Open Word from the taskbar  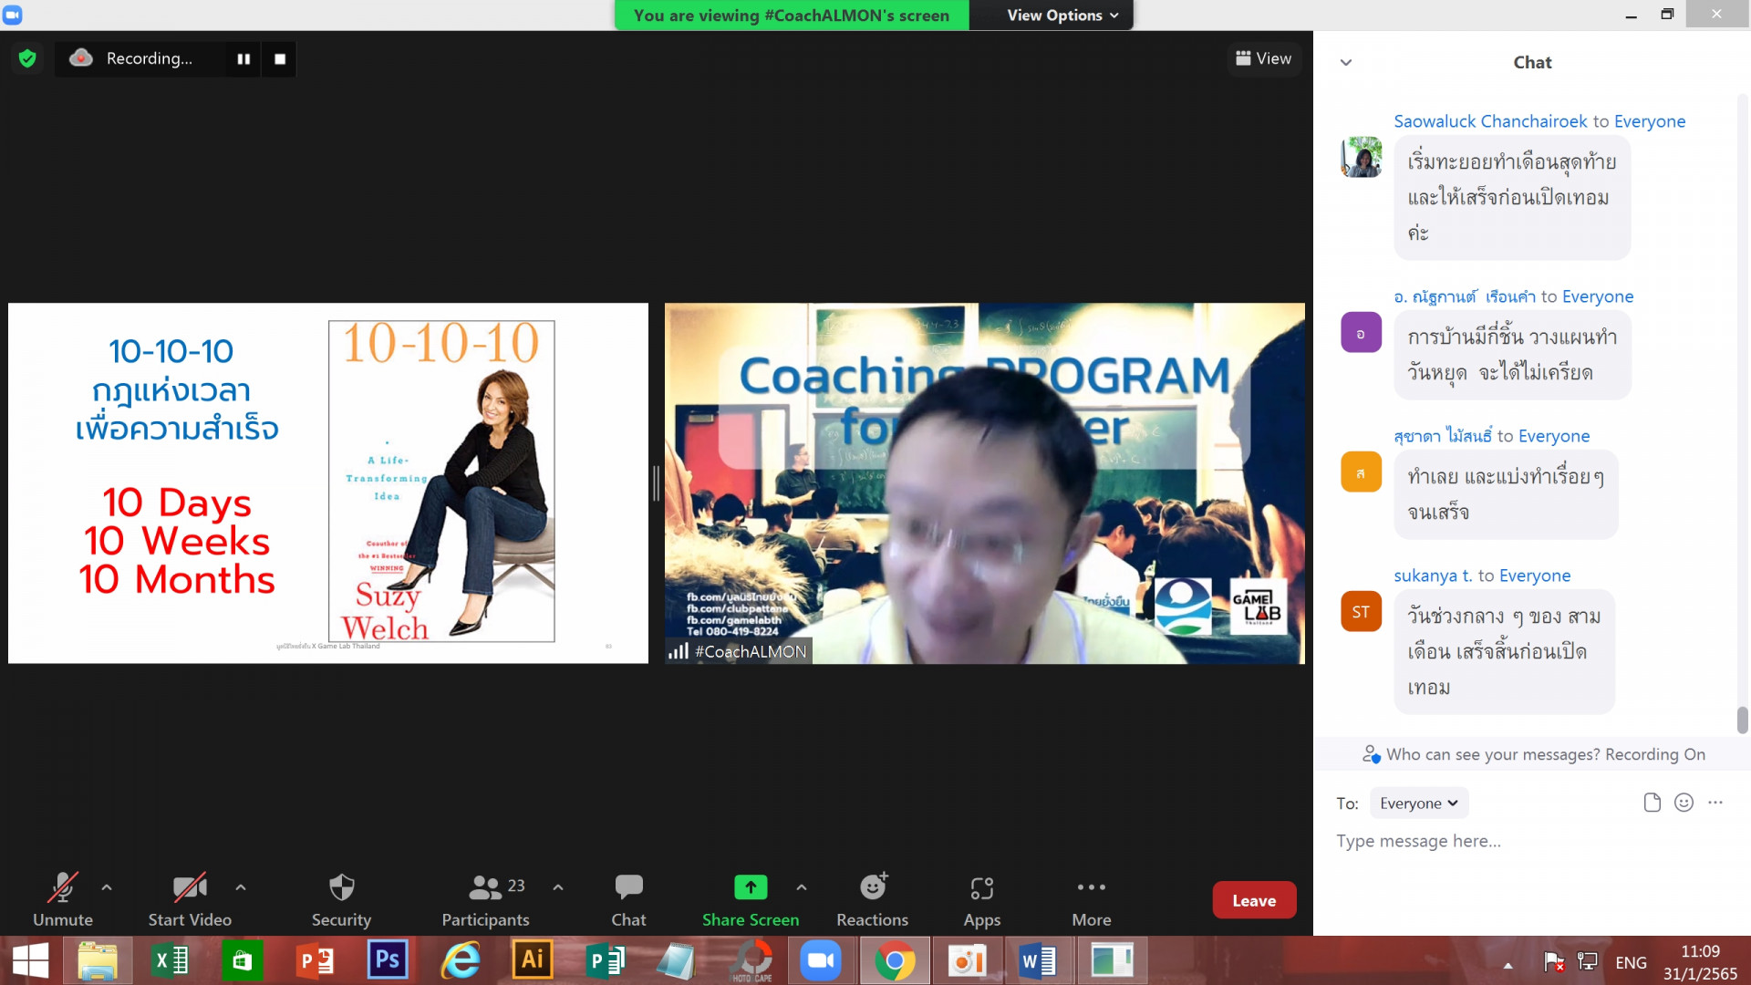coord(1038,960)
